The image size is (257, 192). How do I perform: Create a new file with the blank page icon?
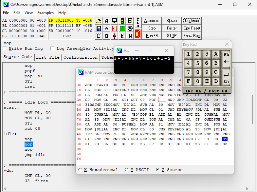[99, 36]
